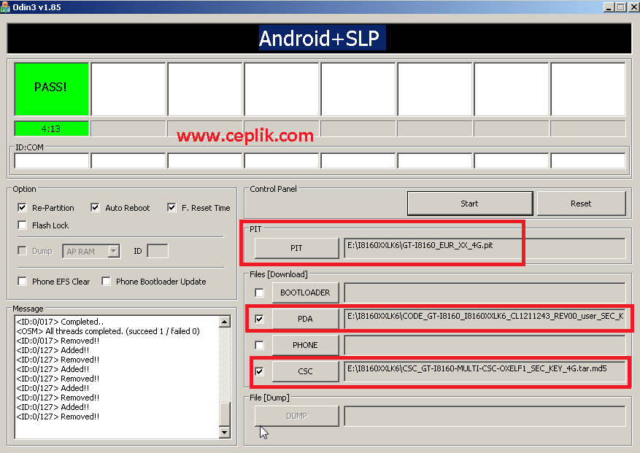Close the Odin3 window
Screen dimensions: 640x453
(x=633, y=7)
